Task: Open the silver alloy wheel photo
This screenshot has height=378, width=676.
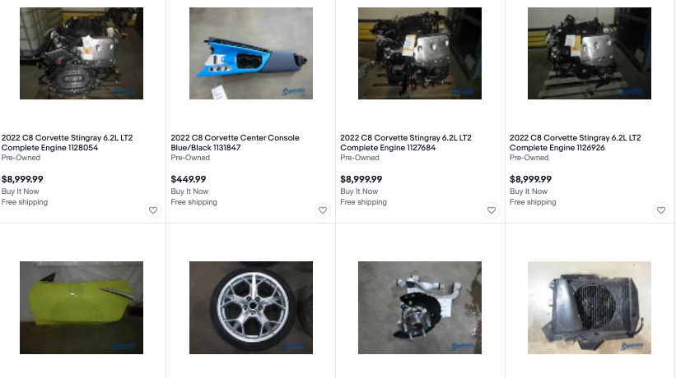Action: (x=251, y=307)
